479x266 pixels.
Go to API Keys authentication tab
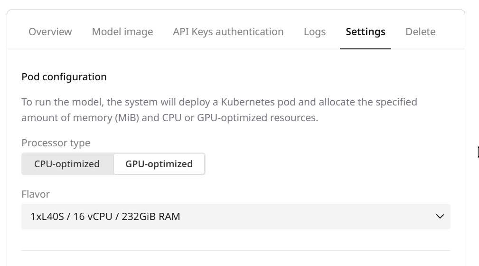point(228,32)
